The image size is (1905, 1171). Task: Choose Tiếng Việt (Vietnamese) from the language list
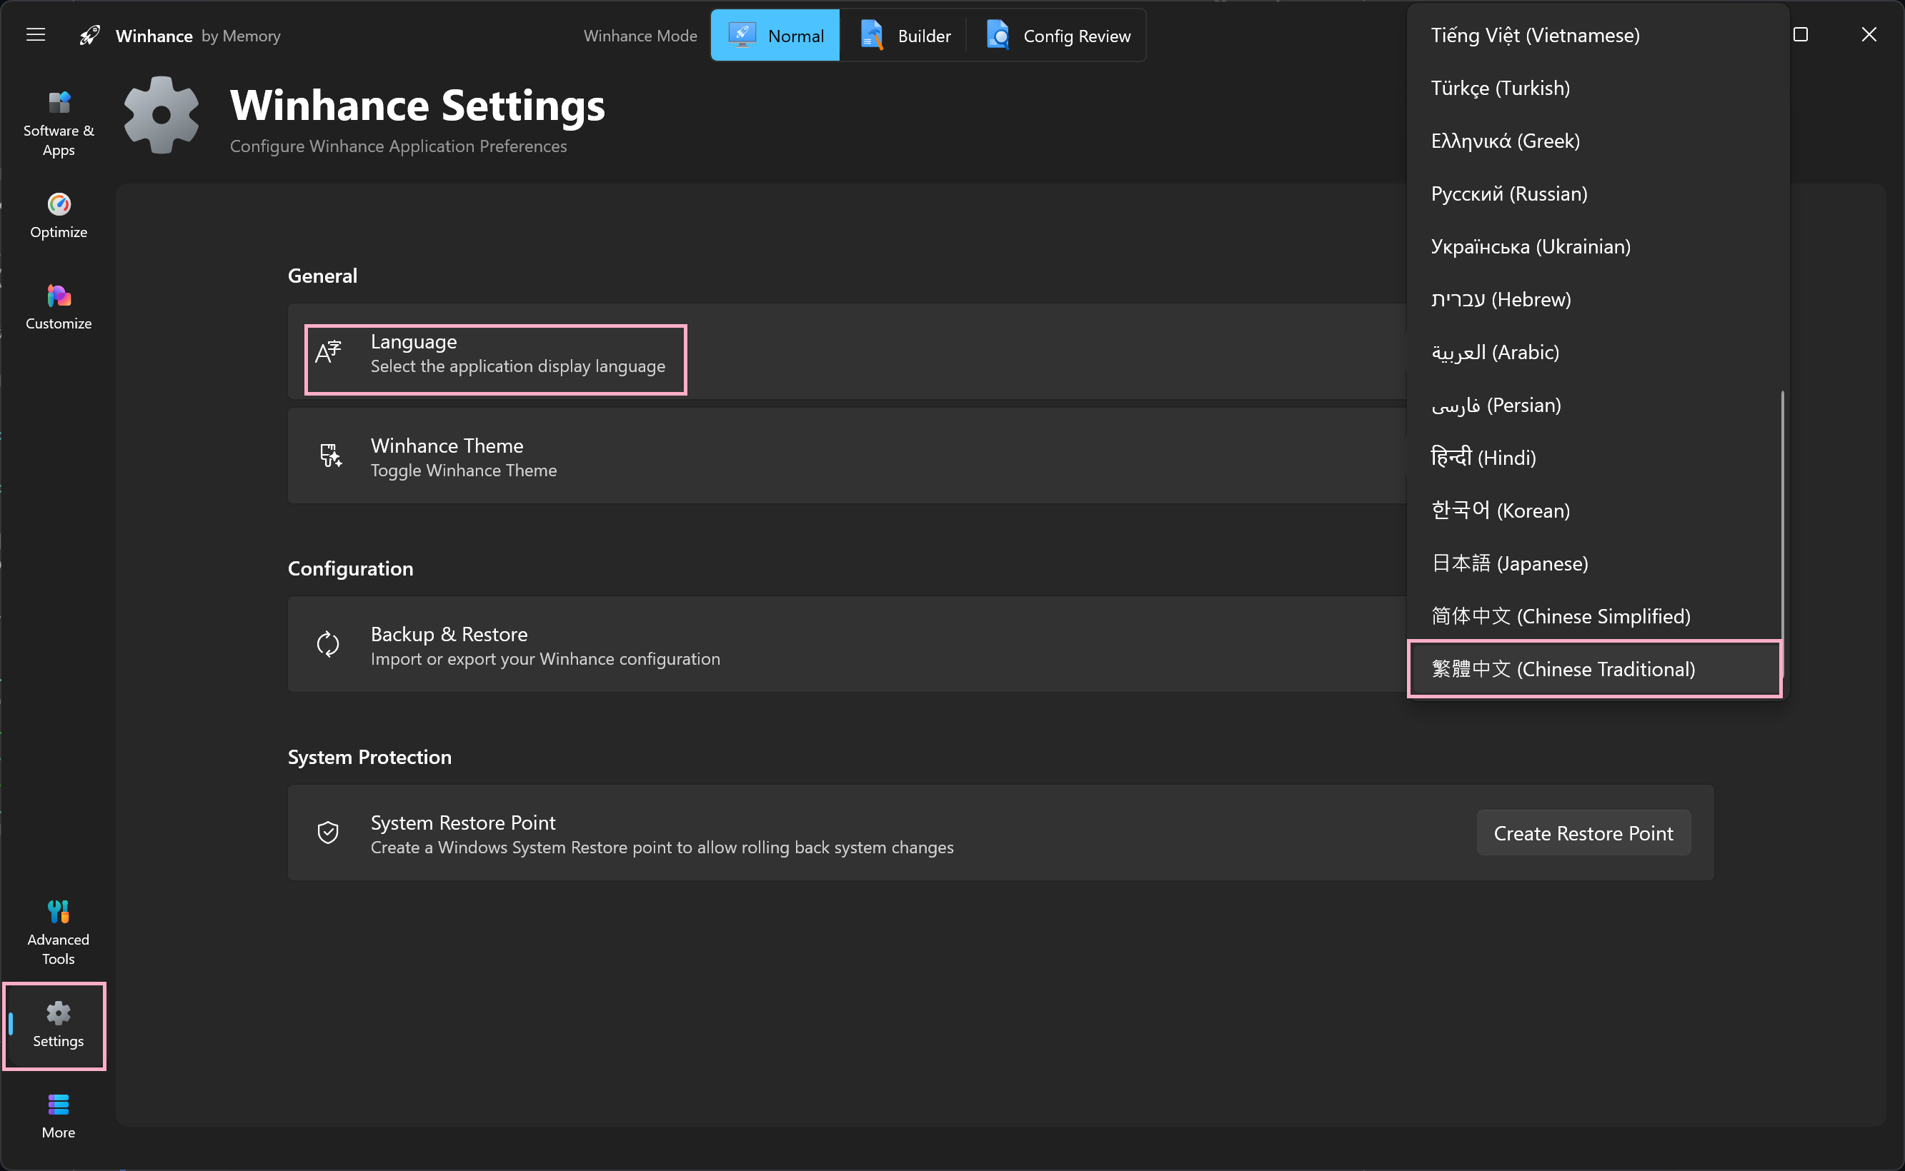pyautogui.click(x=1598, y=35)
